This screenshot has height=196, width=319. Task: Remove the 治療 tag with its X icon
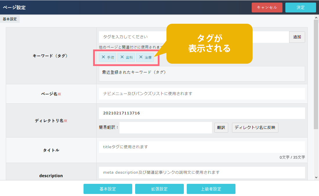[x=141, y=57]
